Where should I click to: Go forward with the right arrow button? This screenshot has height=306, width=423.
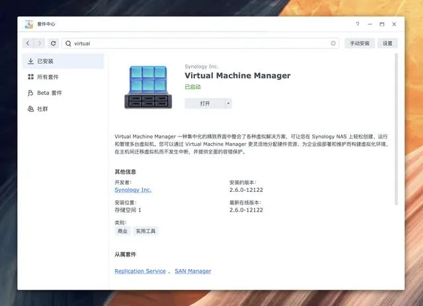coord(40,44)
